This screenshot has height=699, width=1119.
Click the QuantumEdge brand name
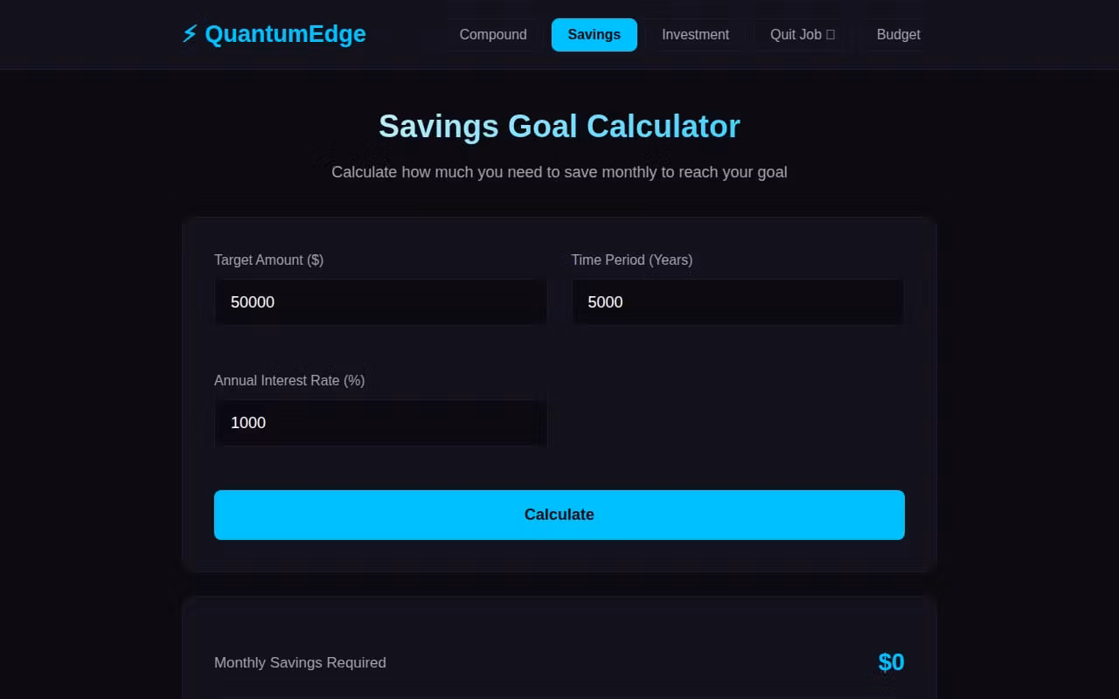tap(285, 34)
